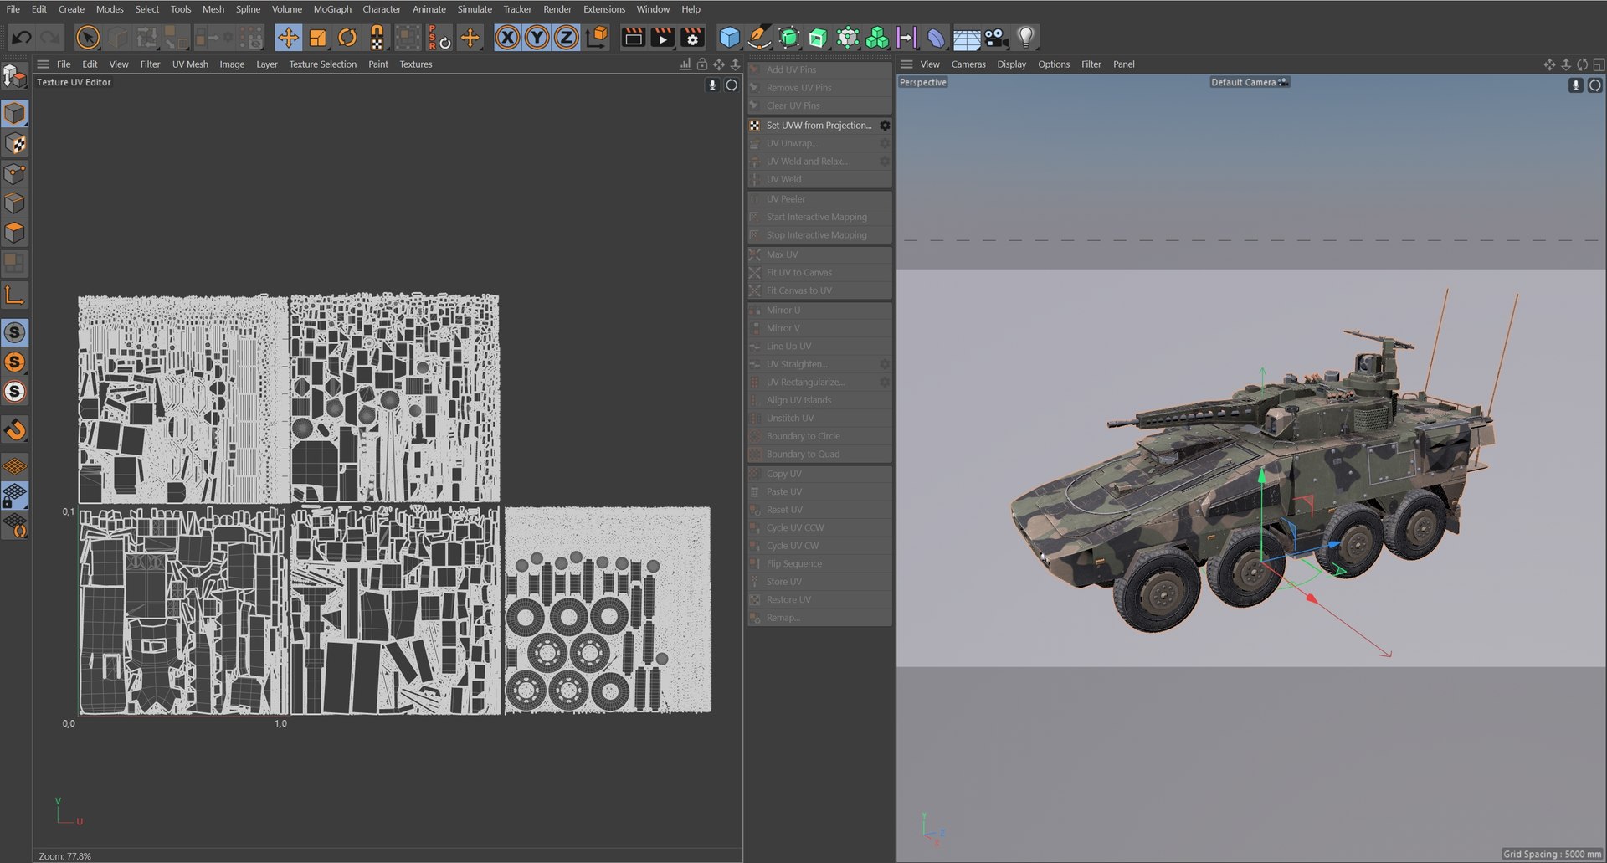The height and width of the screenshot is (863, 1607).
Task: Click the Restore UV command
Action: [x=819, y=599]
